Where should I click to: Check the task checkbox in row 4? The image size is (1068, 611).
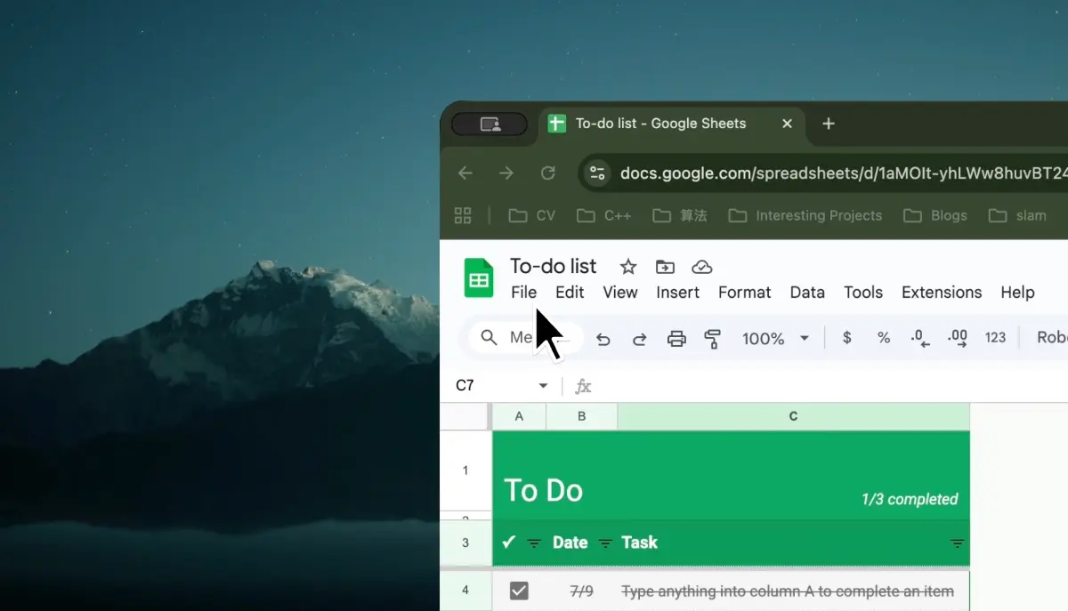coord(519,590)
